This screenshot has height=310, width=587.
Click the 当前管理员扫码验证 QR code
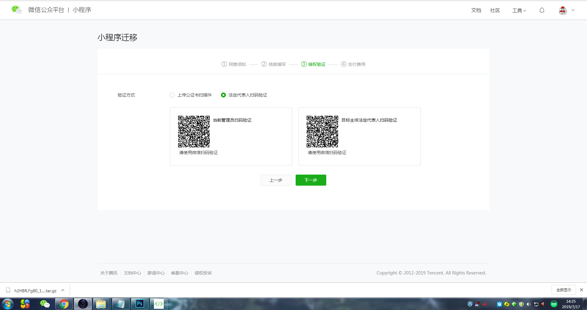point(194,131)
